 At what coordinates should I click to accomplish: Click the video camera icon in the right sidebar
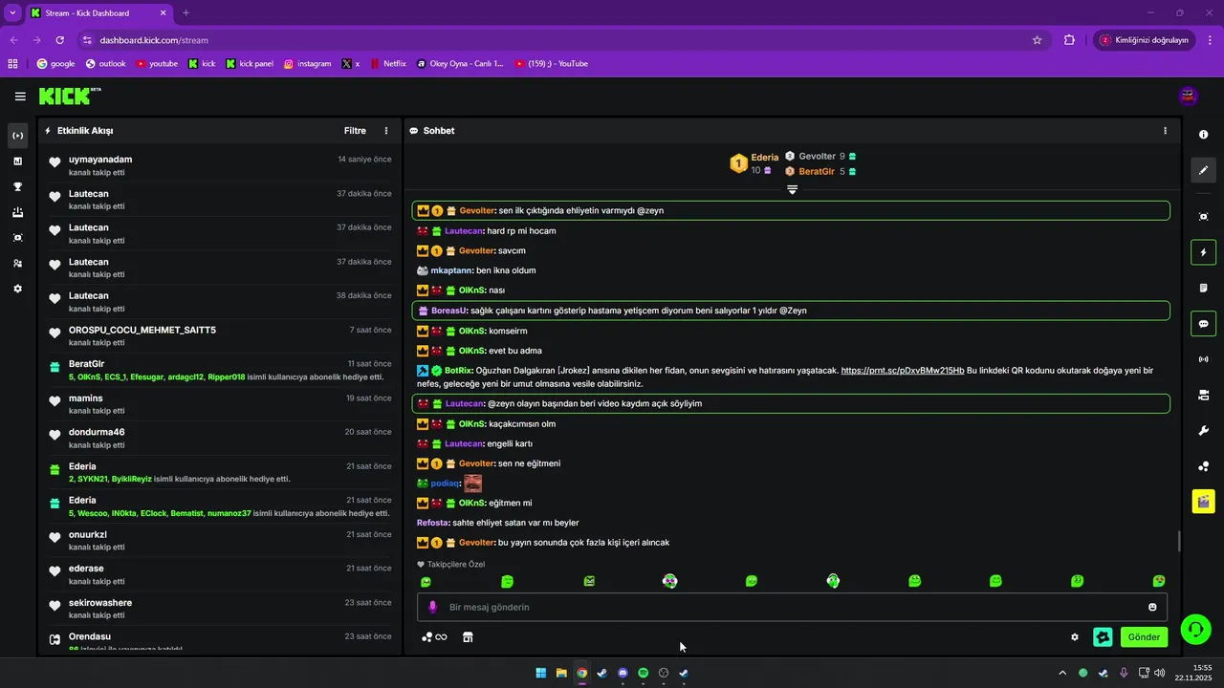coord(1204,395)
